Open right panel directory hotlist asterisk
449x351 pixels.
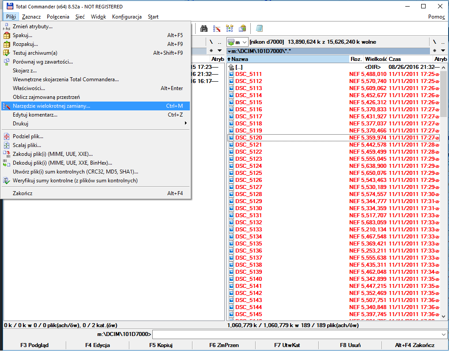435,51
